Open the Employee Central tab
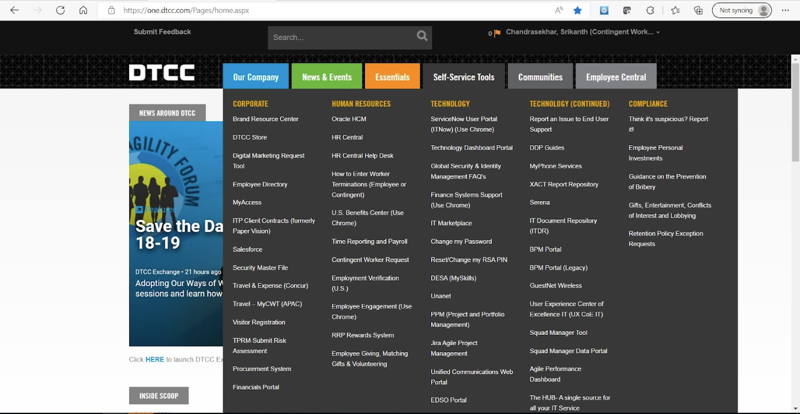 pyautogui.click(x=616, y=76)
